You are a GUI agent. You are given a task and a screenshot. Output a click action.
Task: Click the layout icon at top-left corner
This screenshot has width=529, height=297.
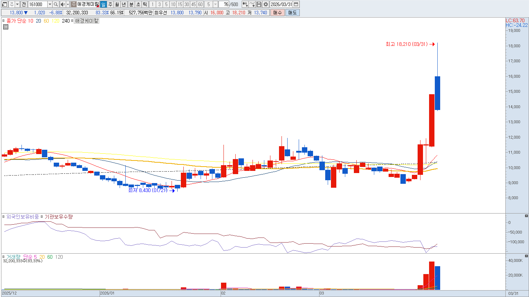click(5, 4)
